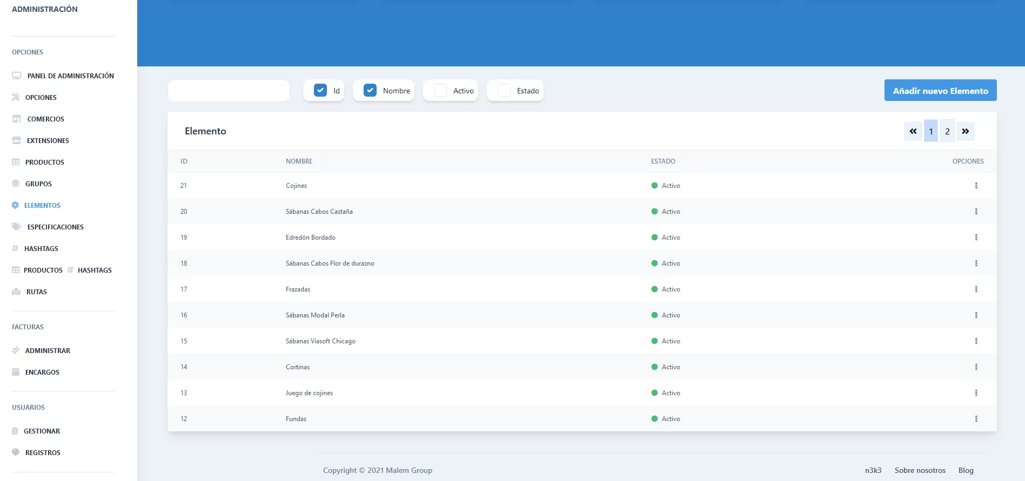The image size is (1025, 481).
Task: Go to next page with double-right arrow
Action: [x=966, y=131]
